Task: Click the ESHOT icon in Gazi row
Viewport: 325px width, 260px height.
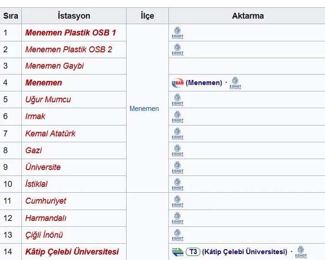Action: (178, 150)
